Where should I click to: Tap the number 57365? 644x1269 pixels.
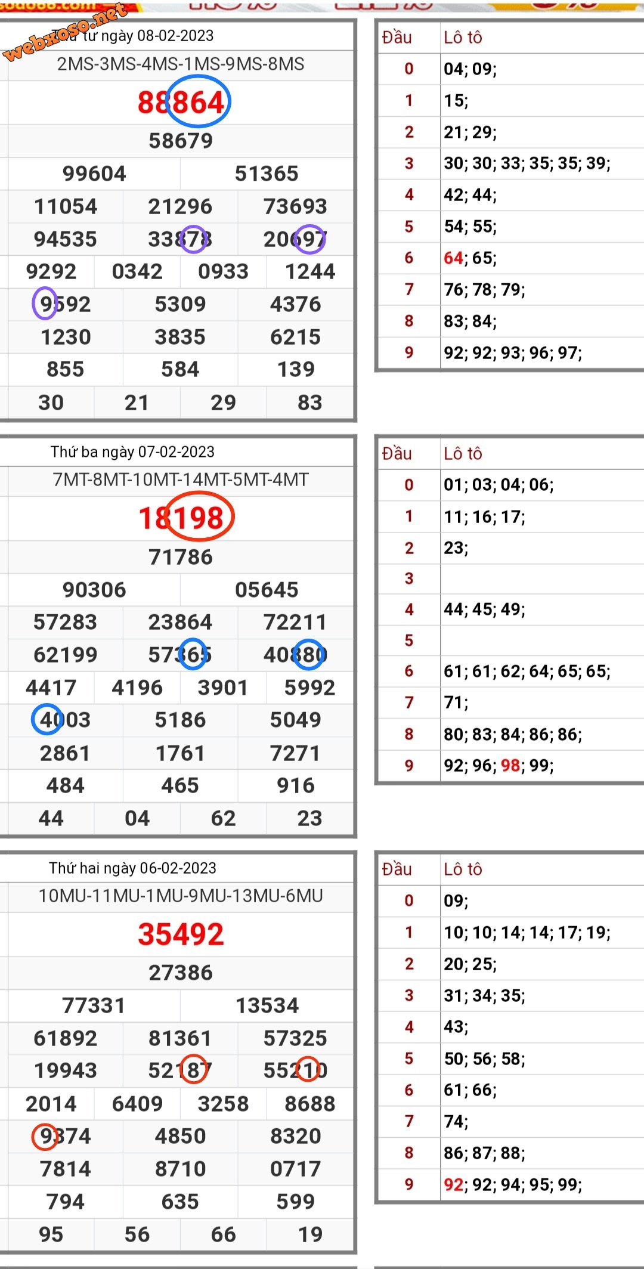(x=180, y=655)
